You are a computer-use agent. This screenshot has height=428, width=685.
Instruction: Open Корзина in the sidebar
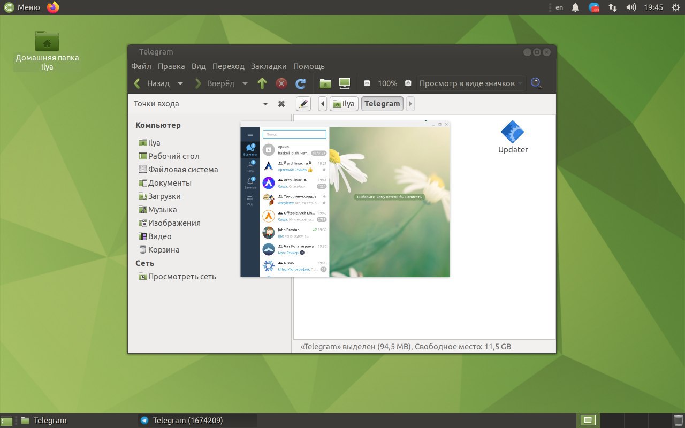pos(159,250)
